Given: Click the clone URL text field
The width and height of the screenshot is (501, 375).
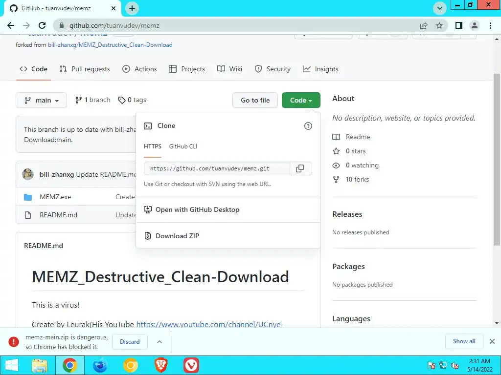Looking at the screenshot, I should coord(217,168).
